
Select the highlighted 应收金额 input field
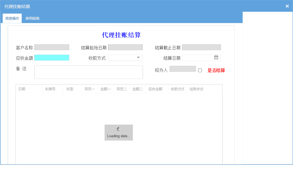[52, 58]
